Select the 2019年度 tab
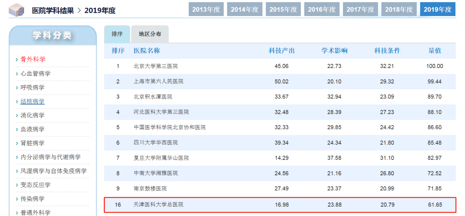The image size is (465, 216). (x=438, y=9)
